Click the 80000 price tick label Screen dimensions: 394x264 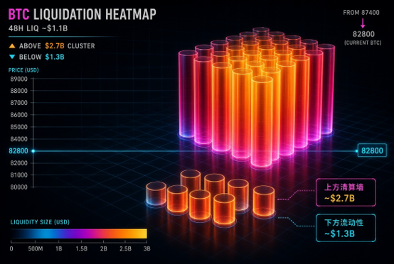(18, 187)
